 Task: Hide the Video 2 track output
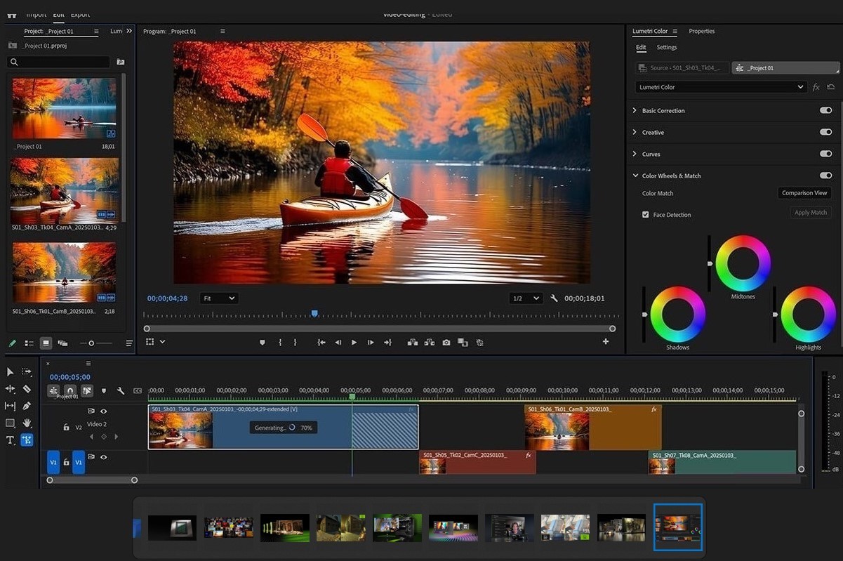[x=103, y=411]
